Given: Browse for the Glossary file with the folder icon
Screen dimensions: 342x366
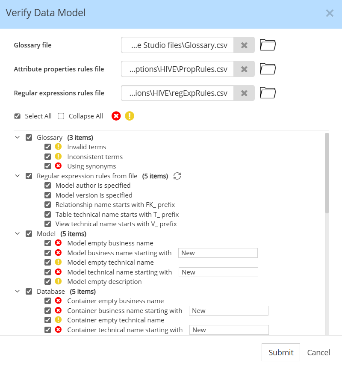Looking at the screenshot, I should 268,45.
